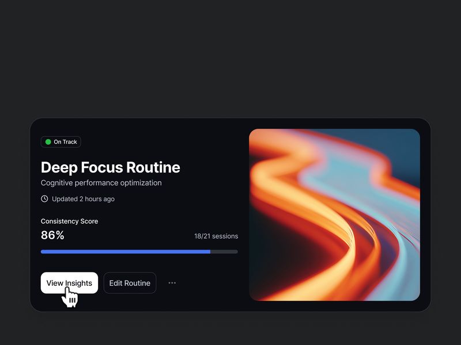Select the Consistency Score label
Viewport: 461px width, 345px height.
(x=69, y=221)
